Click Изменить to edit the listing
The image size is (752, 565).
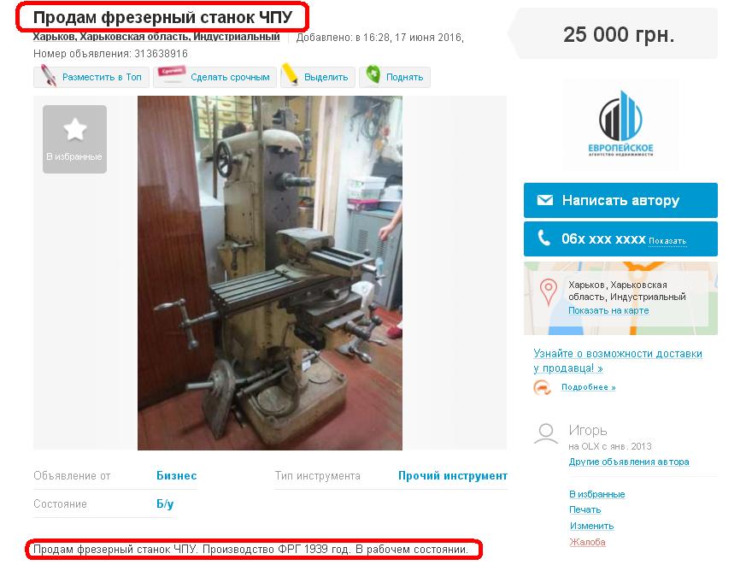point(591,526)
